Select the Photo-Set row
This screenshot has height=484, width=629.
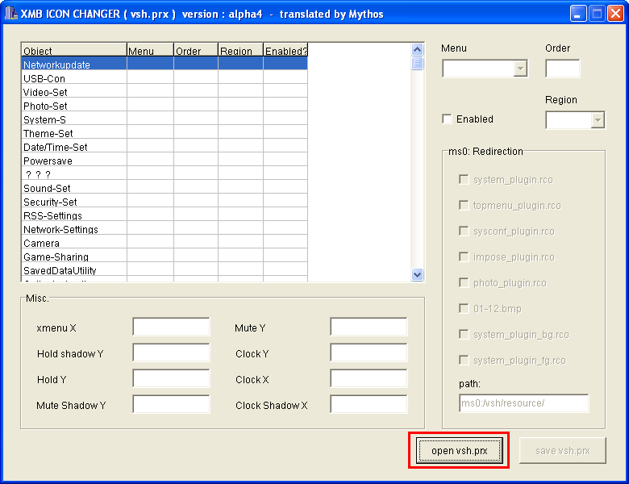pyautogui.click(x=165, y=104)
